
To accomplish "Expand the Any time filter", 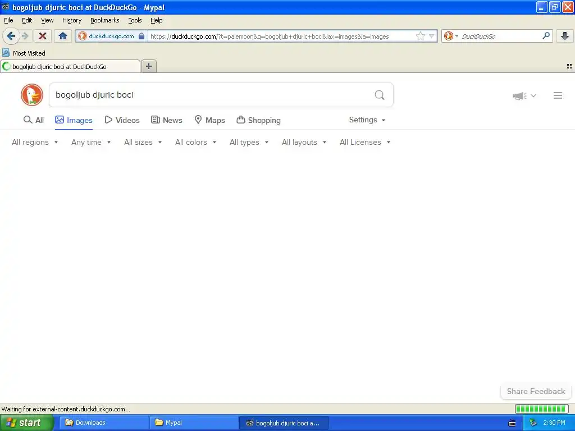I will [91, 142].
